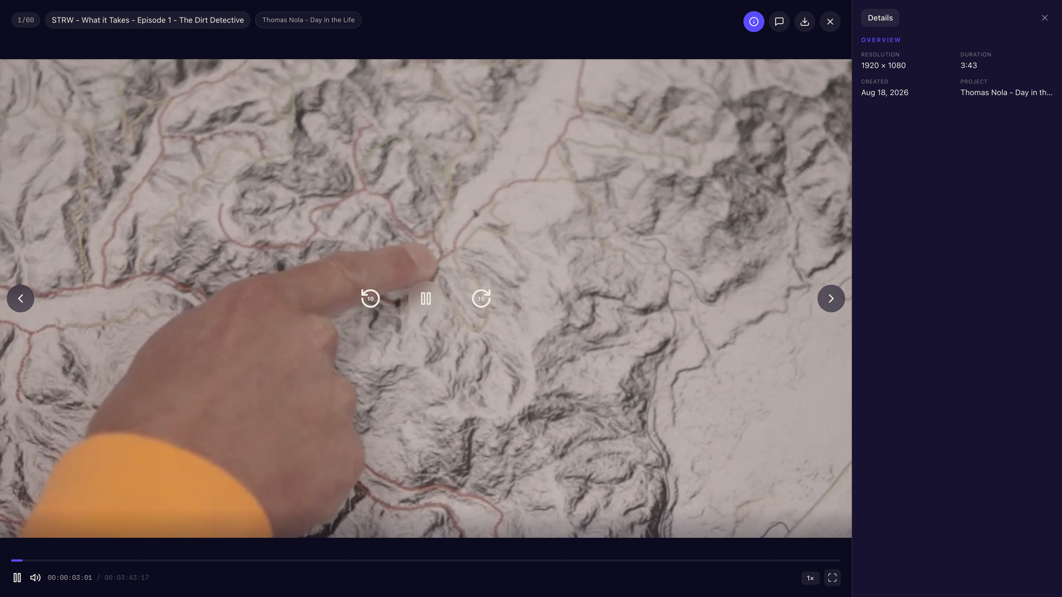Select the Details tab
1062x597 pixels.
[880, 18]
